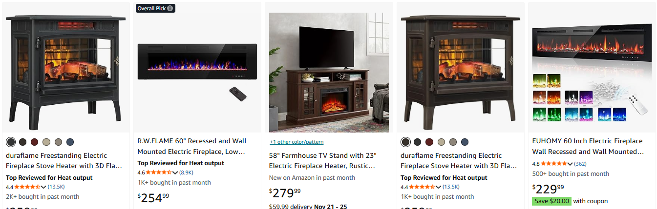Select tan swatch on duraflame with 2K+ bought
Viewport: 657px width, 209px height.
coord(46,142)
